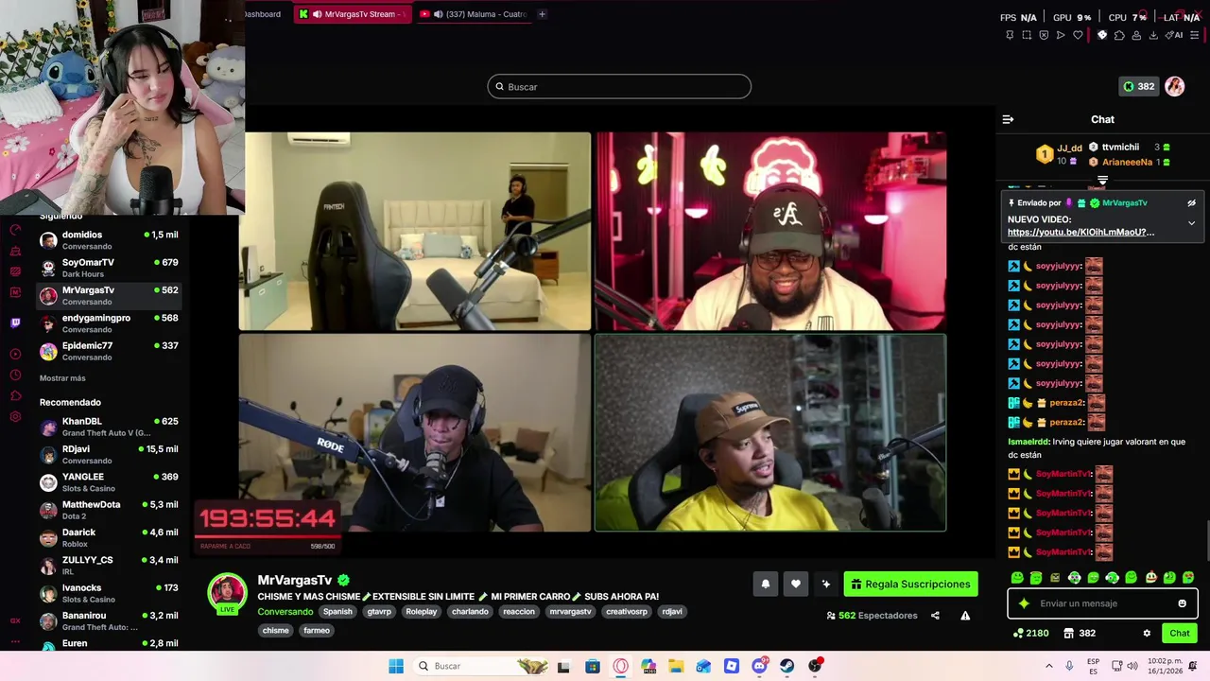Screen dimensions: 1210x681
Task: Click the Enviar un mensaje chat input
Action: coord(1102,603)
